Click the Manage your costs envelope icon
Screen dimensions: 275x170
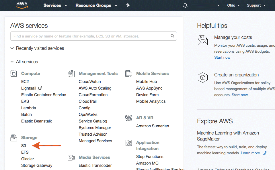[202, 40]
